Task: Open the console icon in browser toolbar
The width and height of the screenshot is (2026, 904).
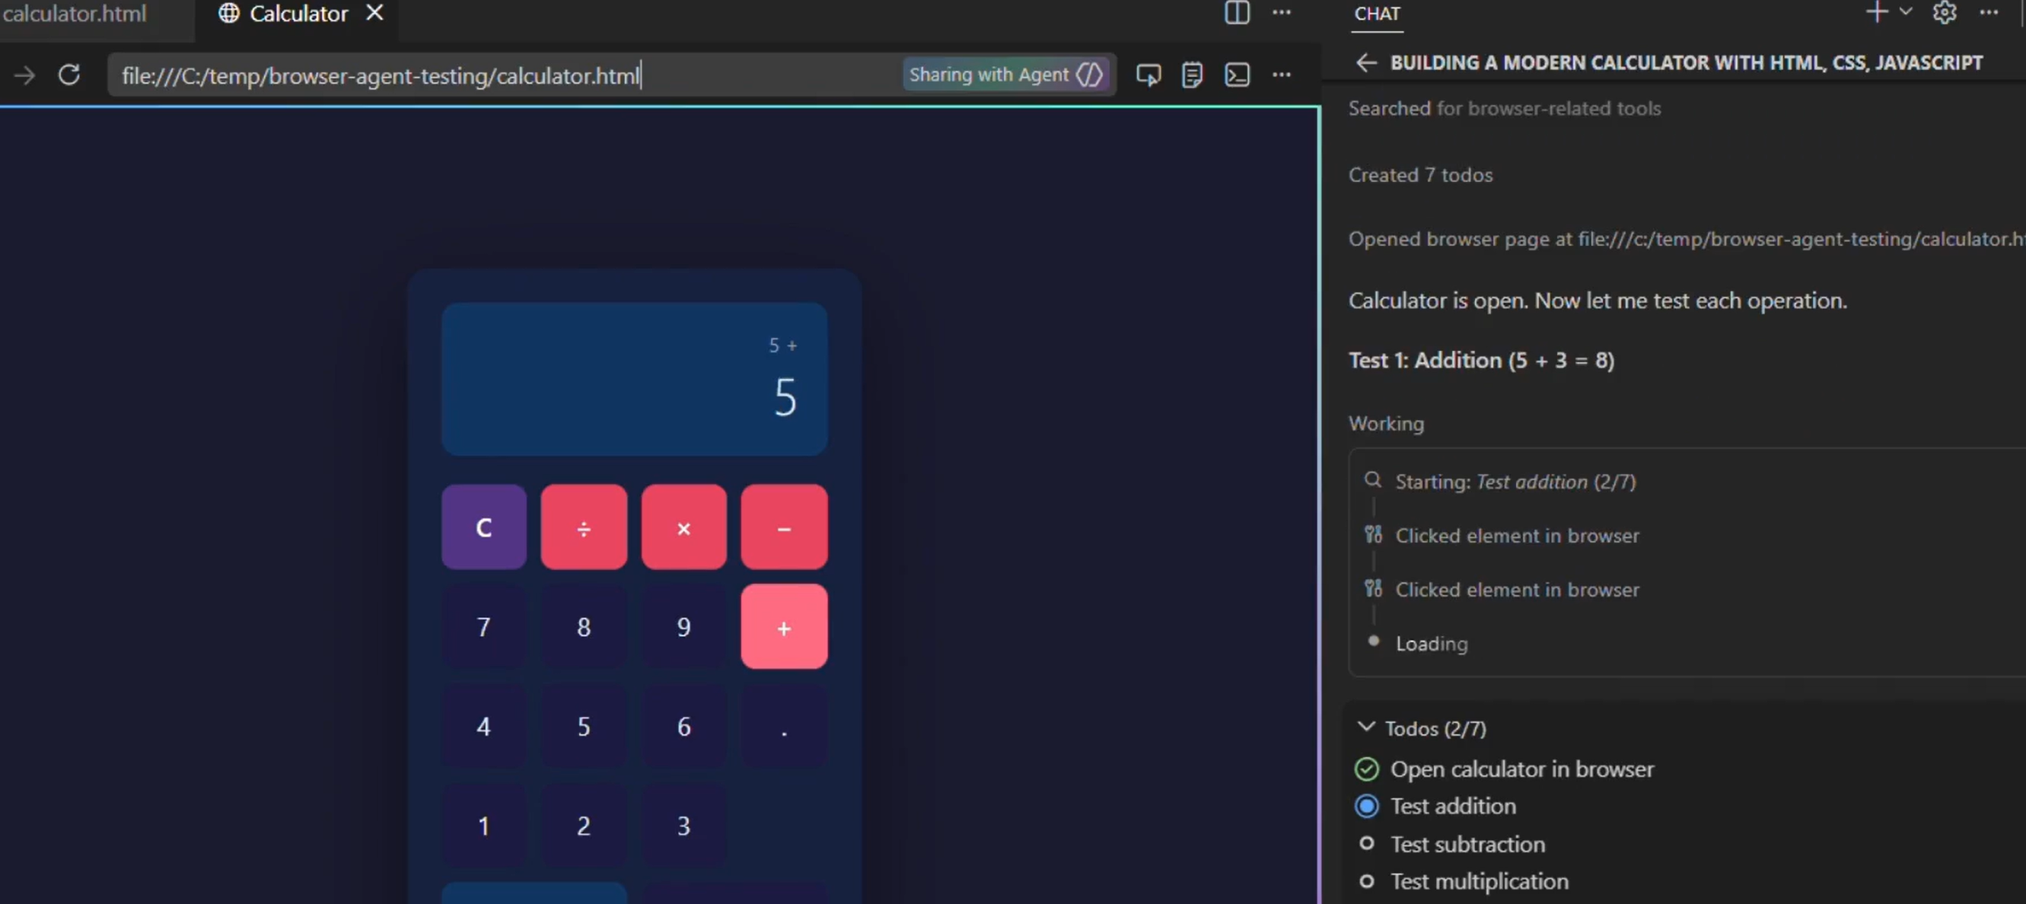Action: [1236, 75]
